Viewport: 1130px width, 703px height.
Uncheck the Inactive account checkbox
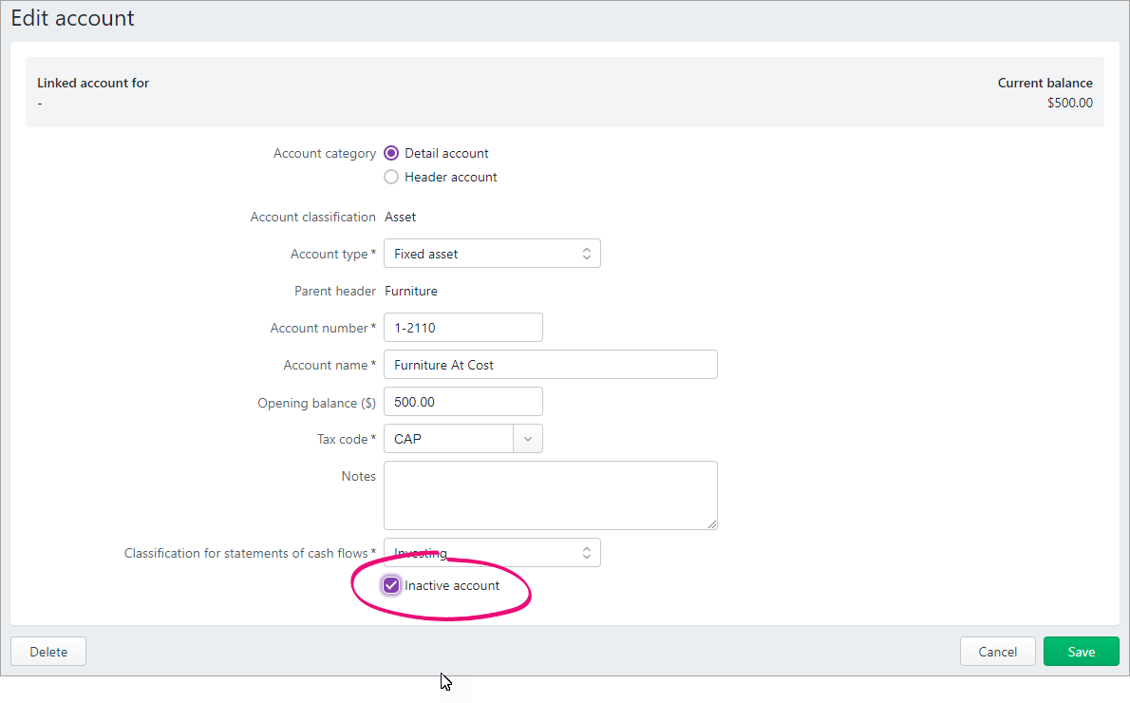[x=391, y=585]
